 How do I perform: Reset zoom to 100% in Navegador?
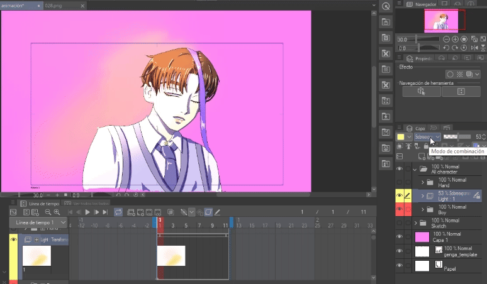click(x=464, y=39)
